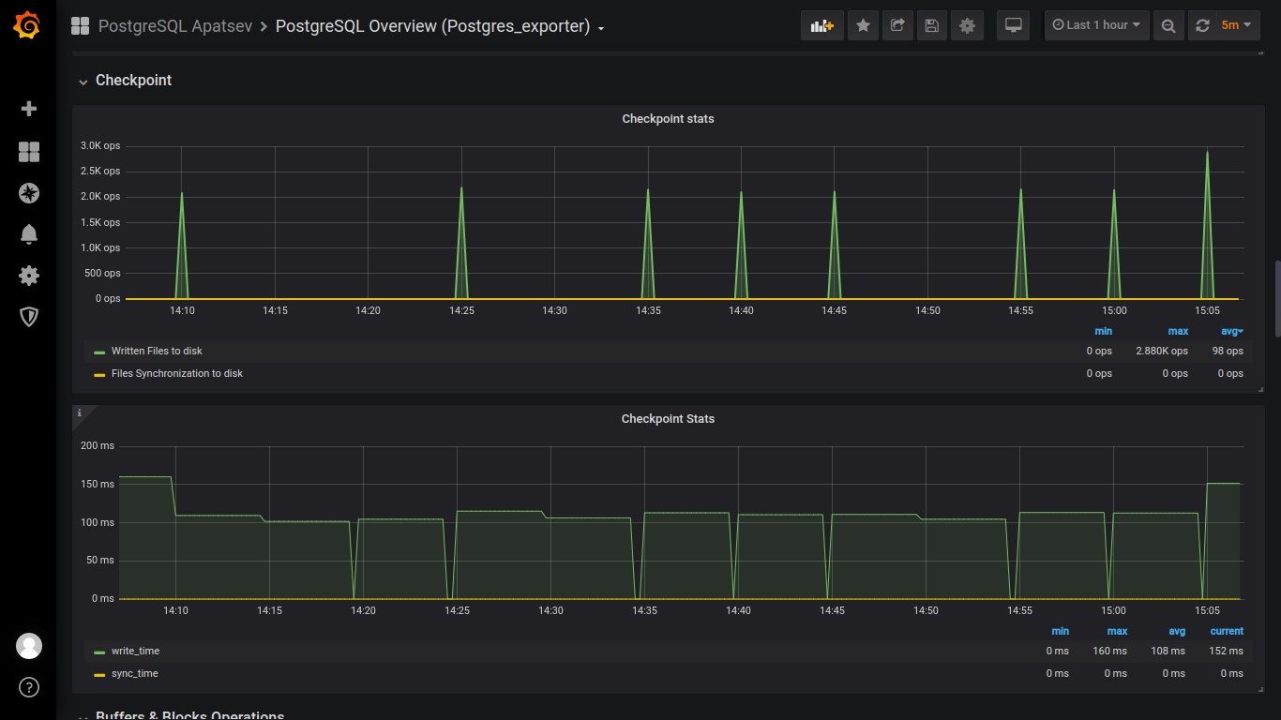This screenshot has width=1281, height=720.
Task: Cycle view mode with monitor icon
Action: click(1013, 25)
